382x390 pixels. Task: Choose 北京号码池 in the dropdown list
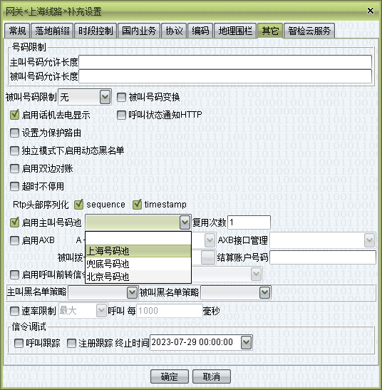[x=138, y=277]
